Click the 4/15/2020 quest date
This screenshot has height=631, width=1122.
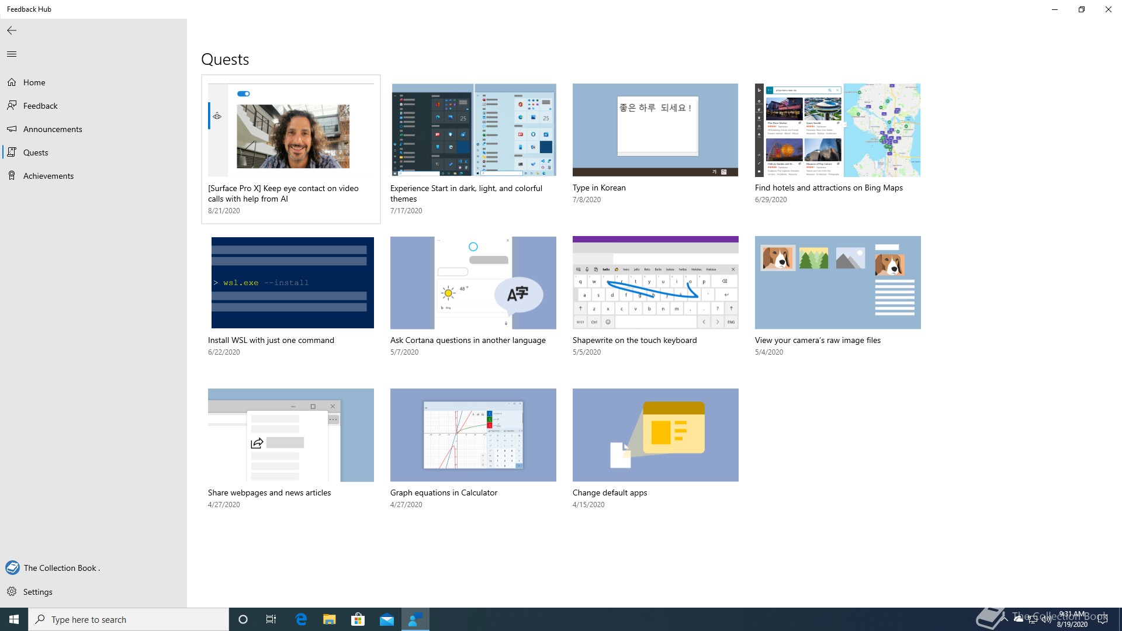(588, 505)
